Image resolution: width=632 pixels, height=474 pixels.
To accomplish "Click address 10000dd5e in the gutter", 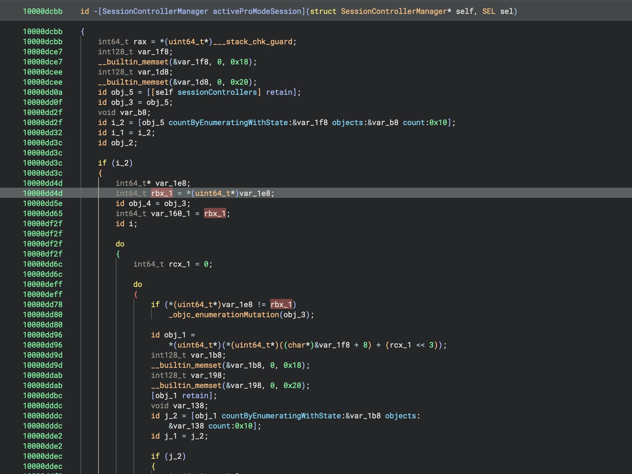I will pyautogui.click(x=43, y=204).
